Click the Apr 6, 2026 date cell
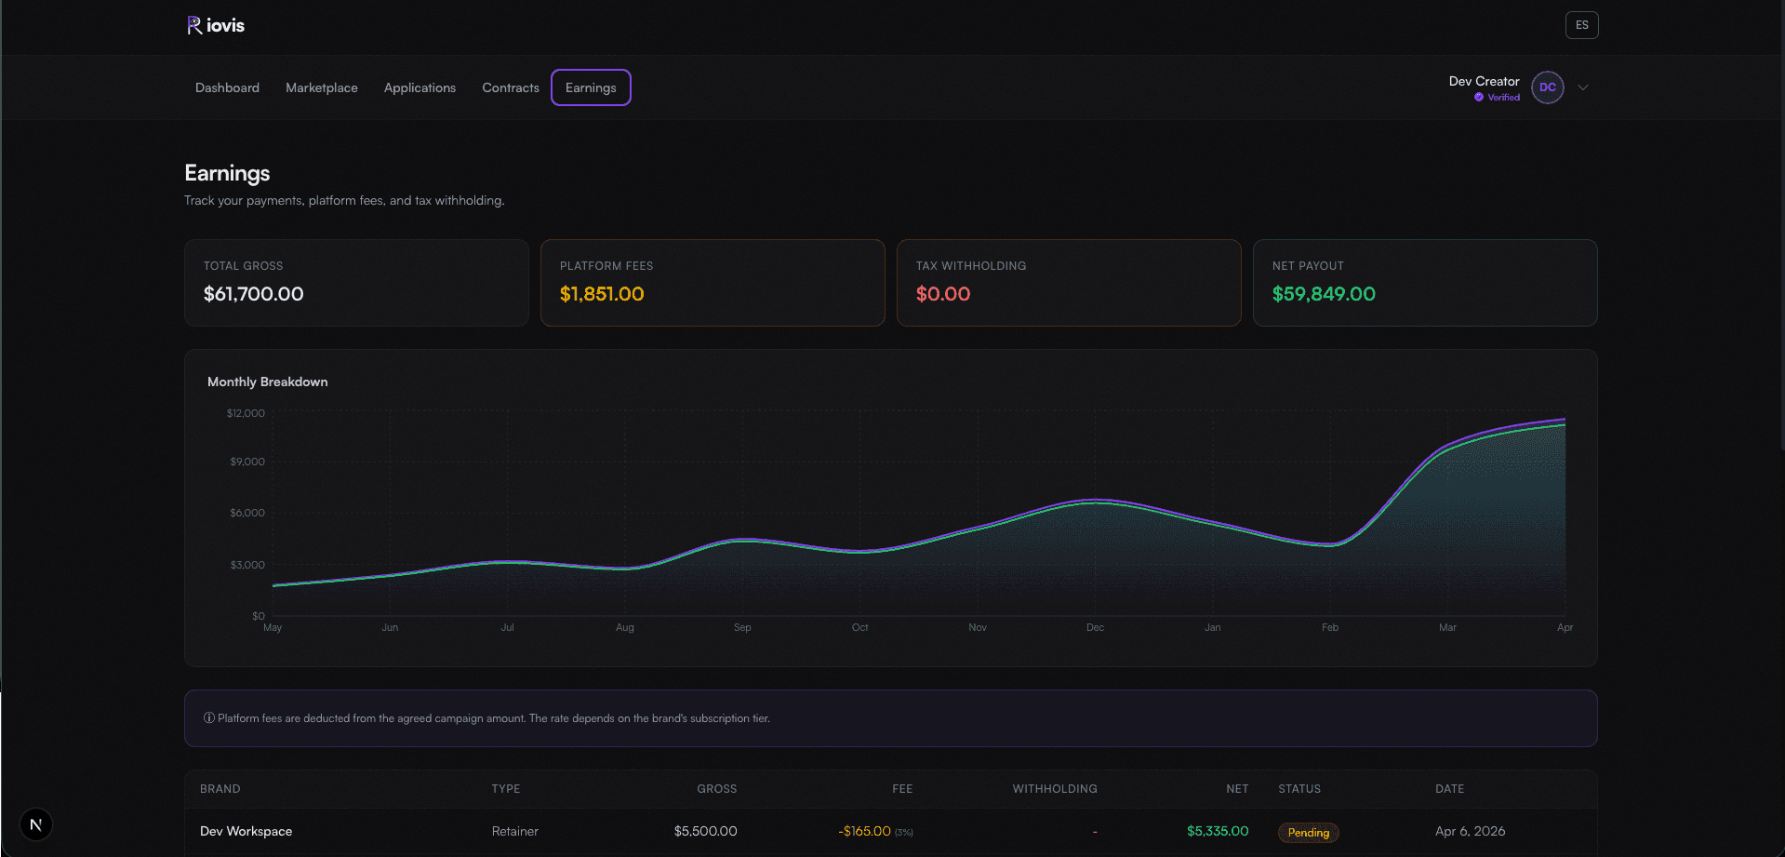Image resolution: width=1785 pixels, height=857 pixels. pos(1470,831)
